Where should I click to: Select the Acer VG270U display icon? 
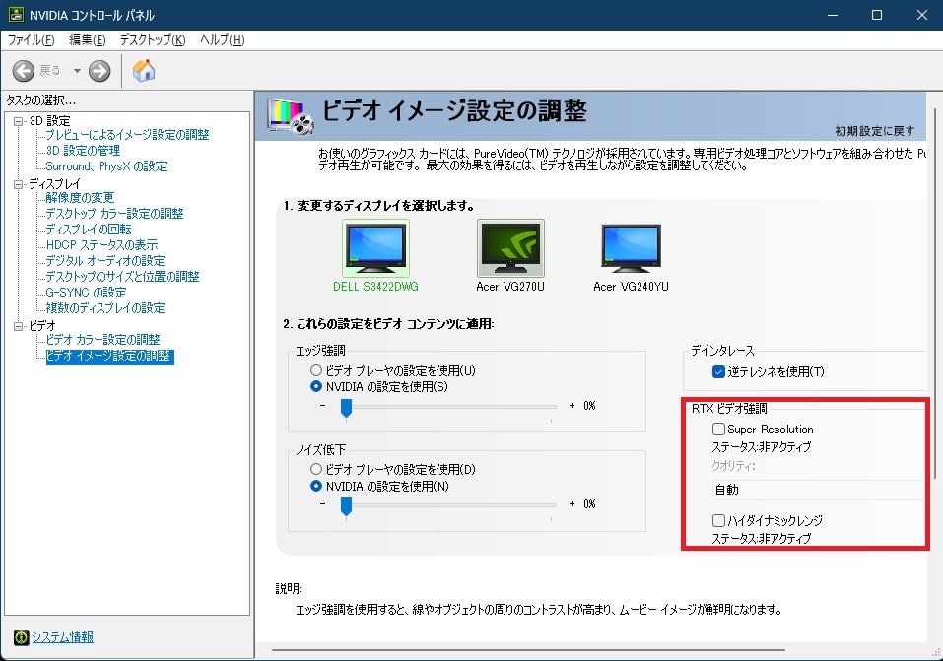click(510, 248)
